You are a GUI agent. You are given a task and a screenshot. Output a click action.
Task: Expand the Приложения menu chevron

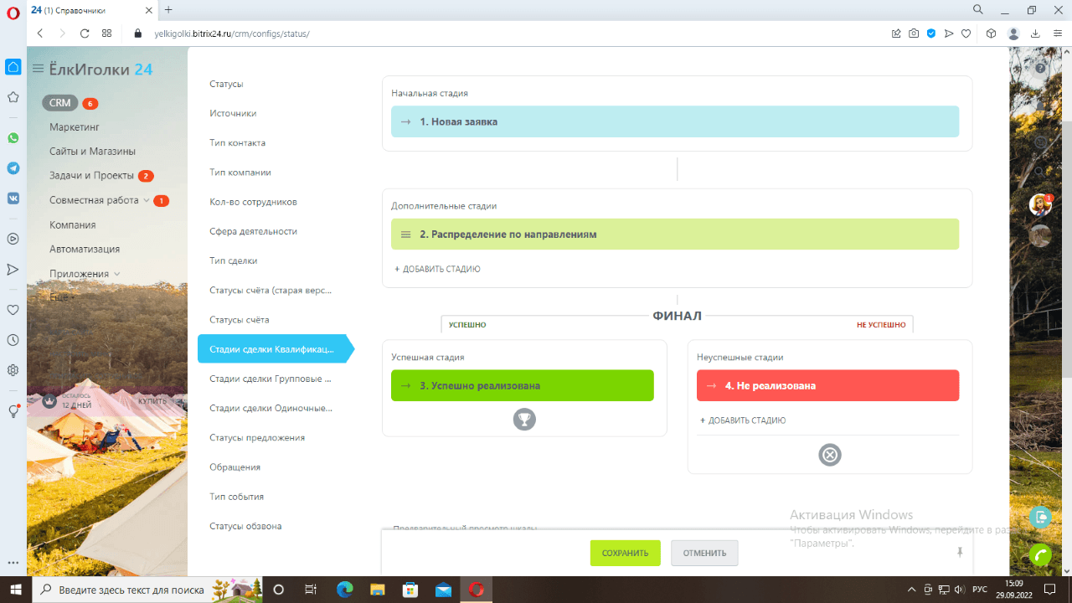coord(116,274)
